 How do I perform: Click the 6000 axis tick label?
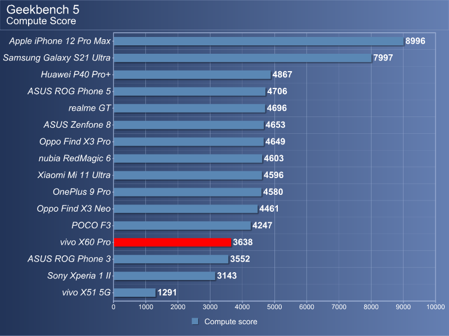pyautogui.click(x=306, y=307)
